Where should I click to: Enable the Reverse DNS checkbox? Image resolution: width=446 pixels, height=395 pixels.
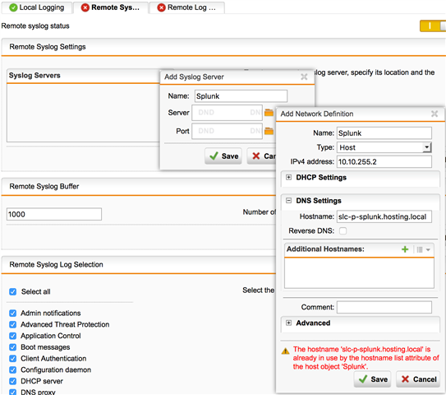pyautogui.click(x=343, y=231)
